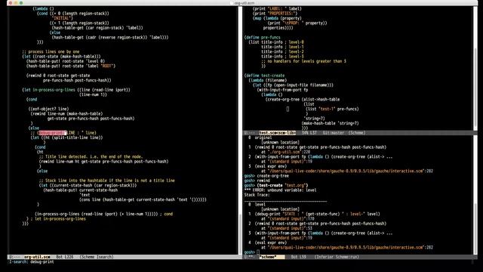
Task: Click '(print "PROPERTIES:")' line
Action: (275, 14)
